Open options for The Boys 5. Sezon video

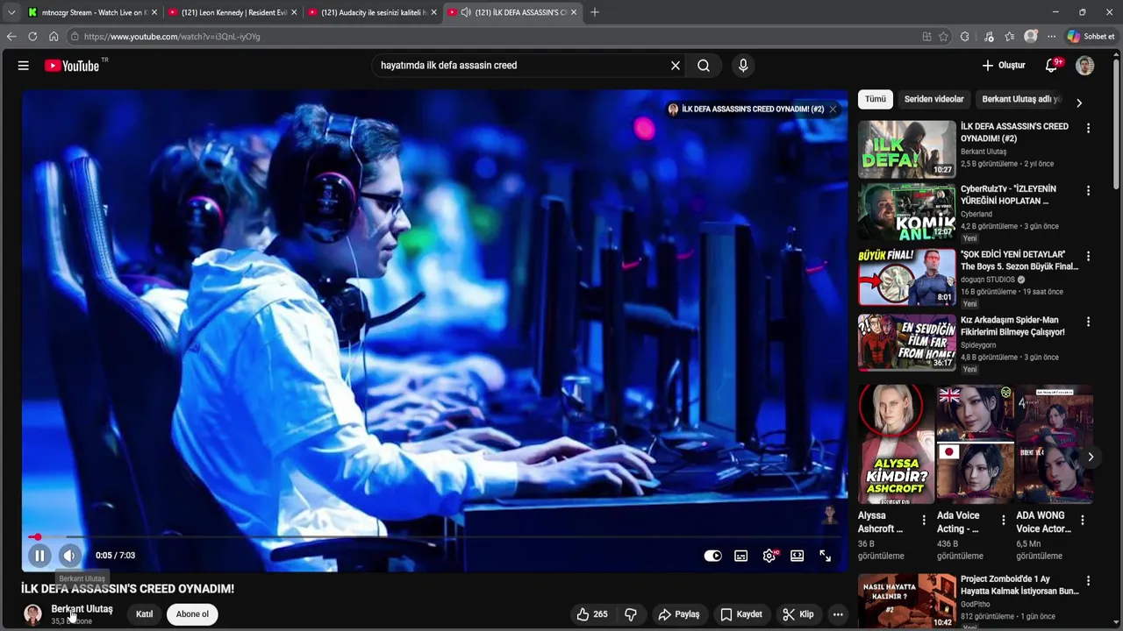[1088, 257]
